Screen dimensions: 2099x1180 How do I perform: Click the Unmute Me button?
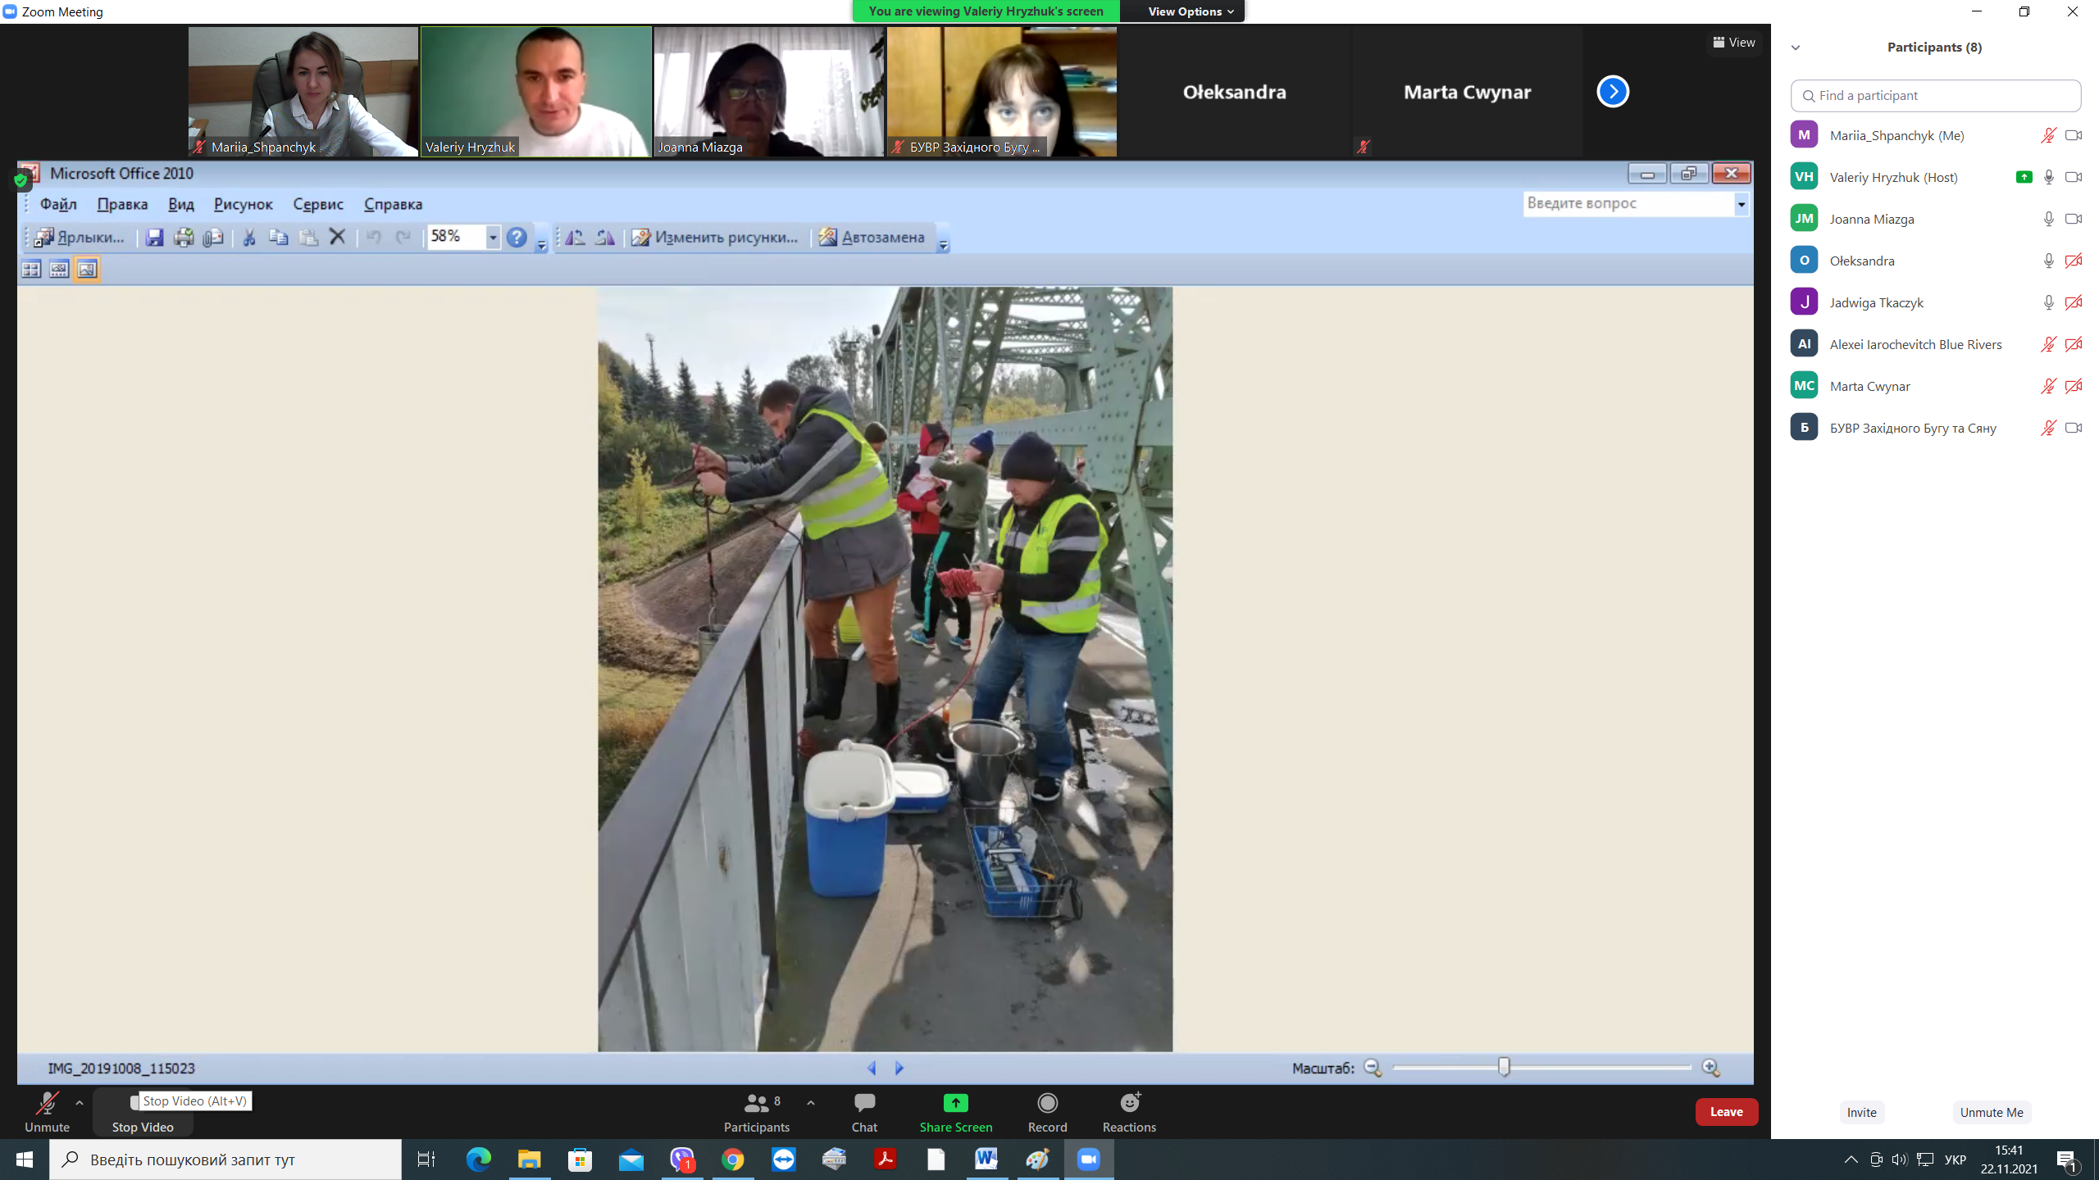click(x=1991, y=1112)
